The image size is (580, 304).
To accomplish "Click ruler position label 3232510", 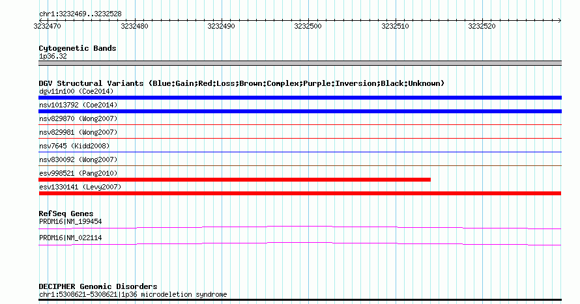I will coord(395,26).
